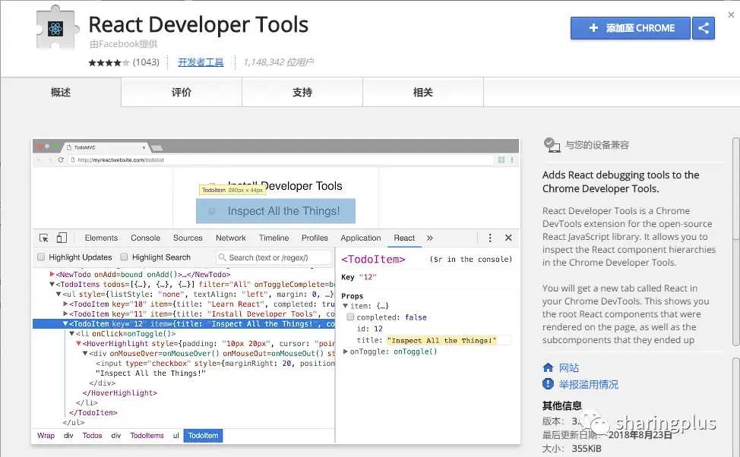Click the 举报滥用情况 link
The image size is (740, 457).
tap(589, 384)
